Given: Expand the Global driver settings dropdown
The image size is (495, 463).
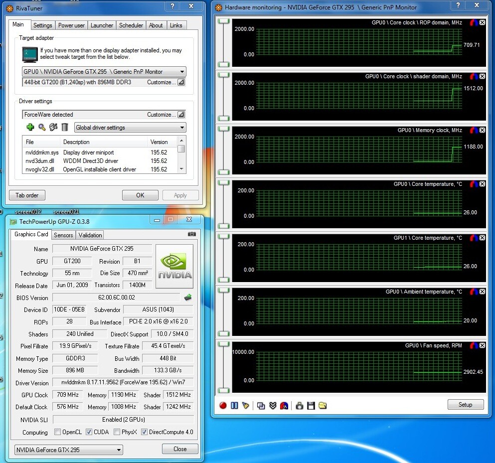Looking at the screenshot, I should tap(130, 128).
